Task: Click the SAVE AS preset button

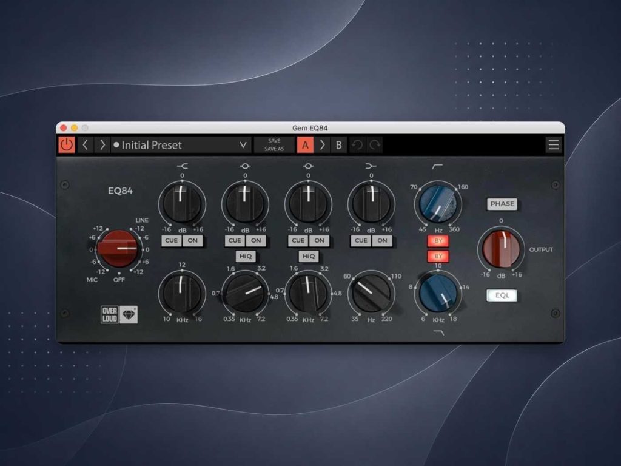Action: (274, 149)
